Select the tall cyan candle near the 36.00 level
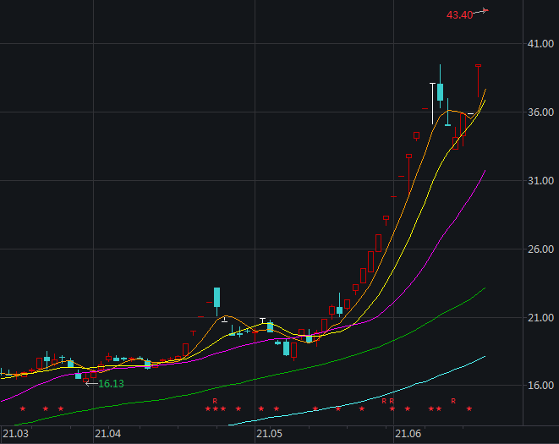Screen dimensions: 559x444 point(440,92)
